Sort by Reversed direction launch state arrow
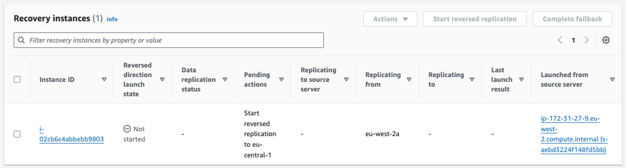Image resolution: width=626 pixels, height=168 pixels. coord(162,79)
